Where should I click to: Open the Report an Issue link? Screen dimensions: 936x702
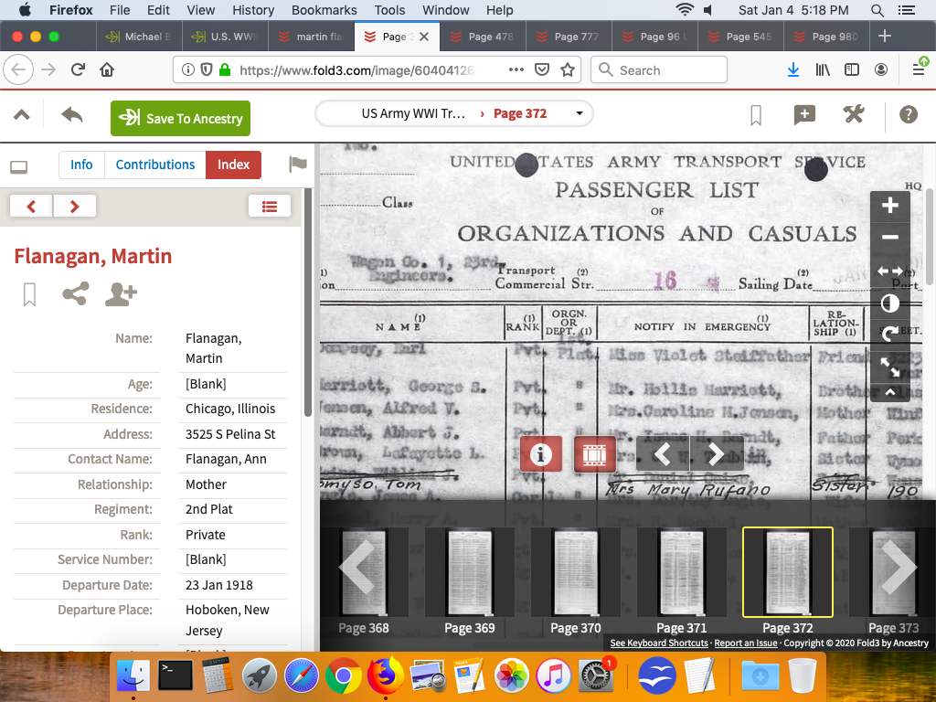(745, 643)
